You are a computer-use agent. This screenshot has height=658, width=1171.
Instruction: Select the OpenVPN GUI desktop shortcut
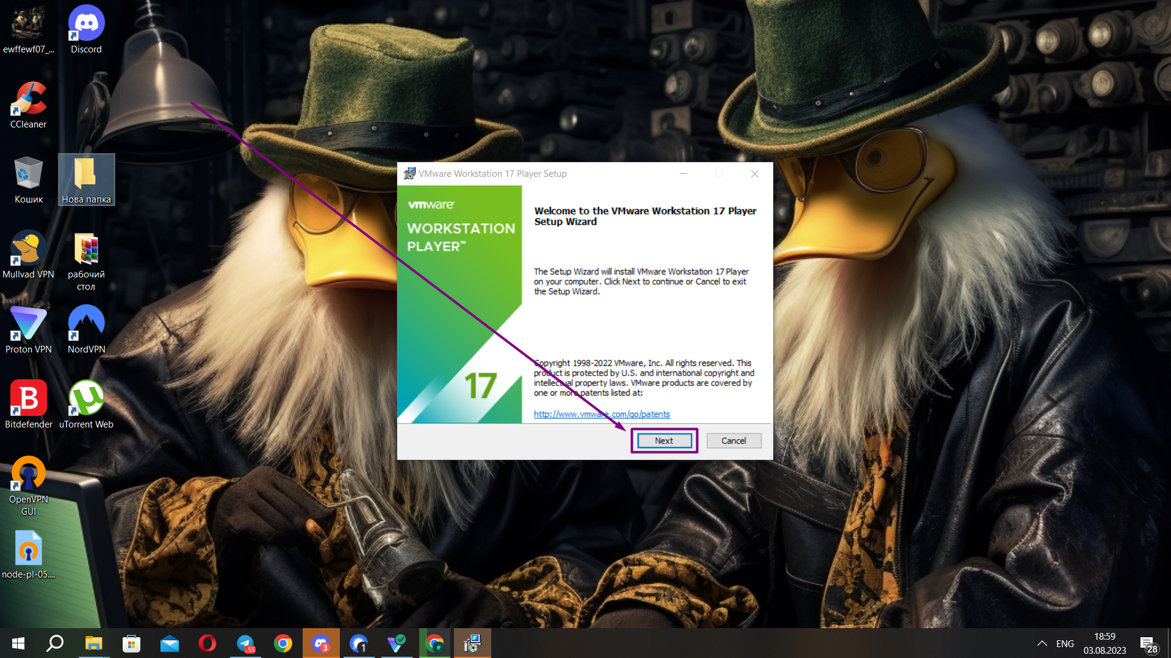[29, 486]
